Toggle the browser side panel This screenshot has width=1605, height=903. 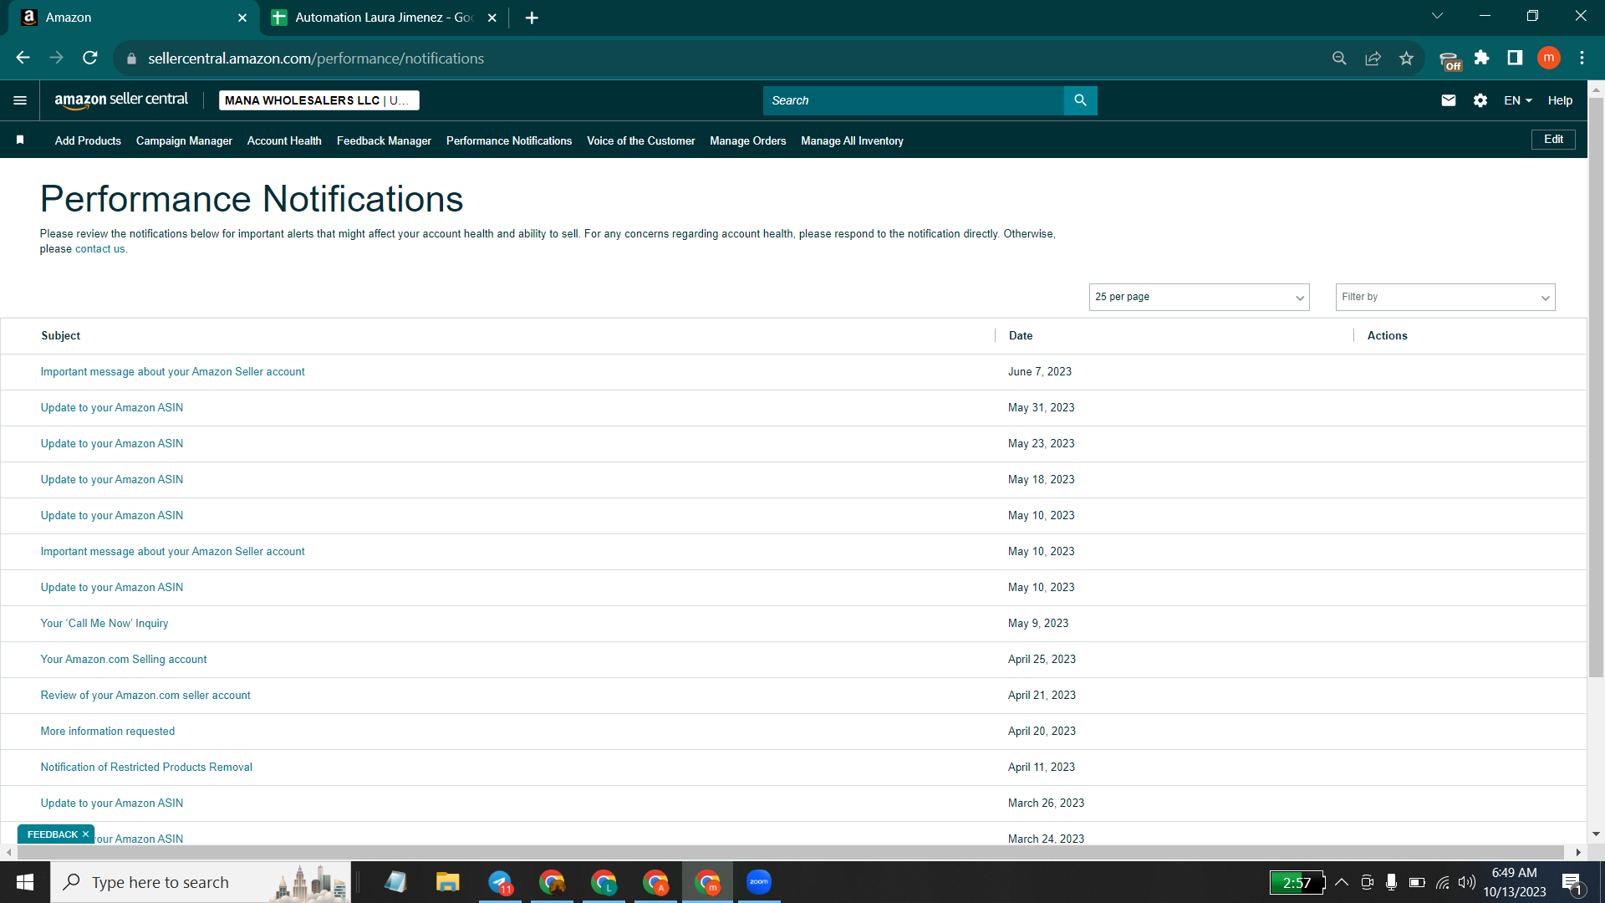(x=1515, y=58)
